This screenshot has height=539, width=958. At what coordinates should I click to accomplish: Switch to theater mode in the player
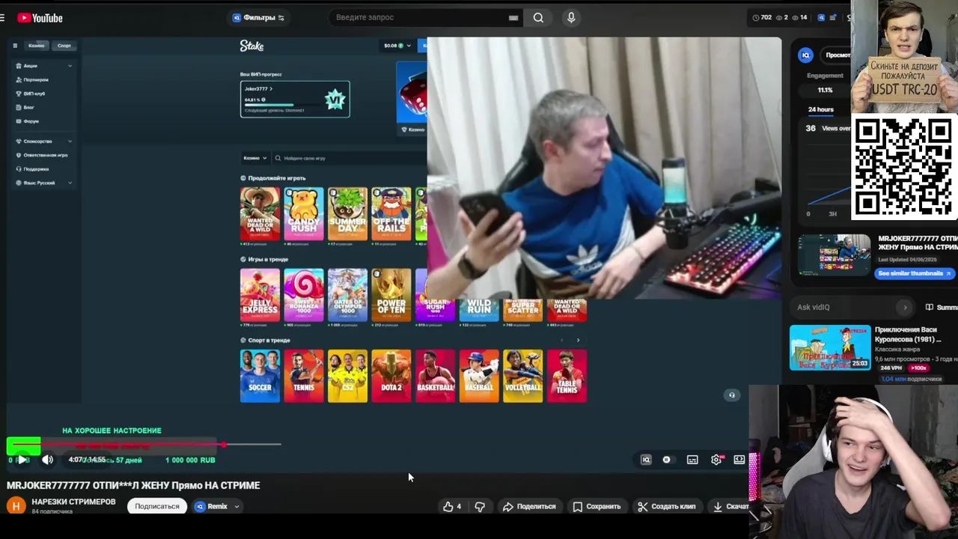[x=739, y=460]
